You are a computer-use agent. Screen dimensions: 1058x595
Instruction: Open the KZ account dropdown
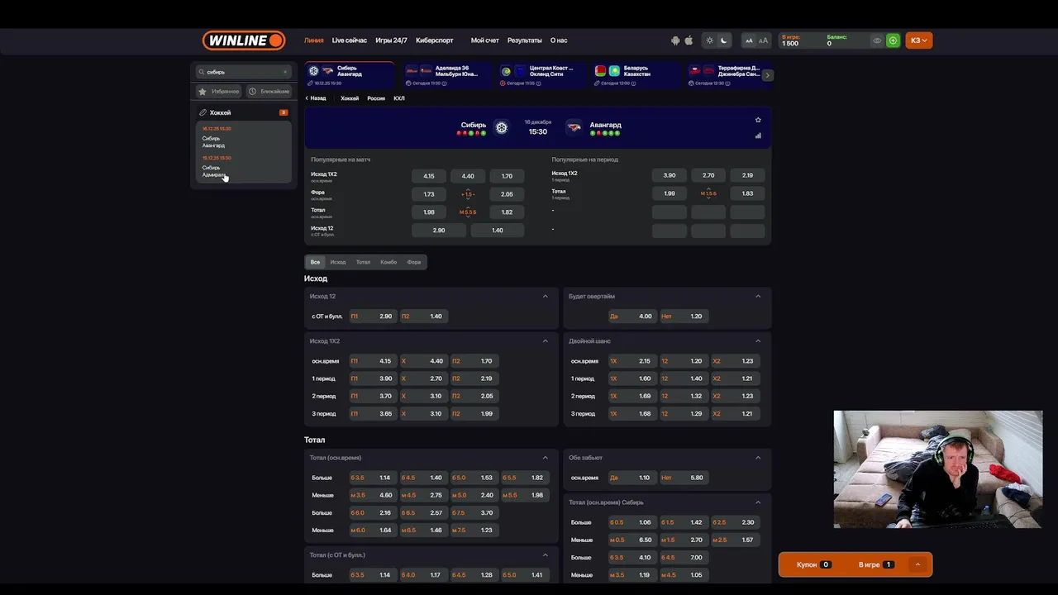click(x=919, y=40)
